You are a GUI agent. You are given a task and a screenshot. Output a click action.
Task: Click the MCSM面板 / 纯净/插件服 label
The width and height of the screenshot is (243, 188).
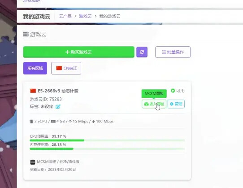click(x=58, y=162)
